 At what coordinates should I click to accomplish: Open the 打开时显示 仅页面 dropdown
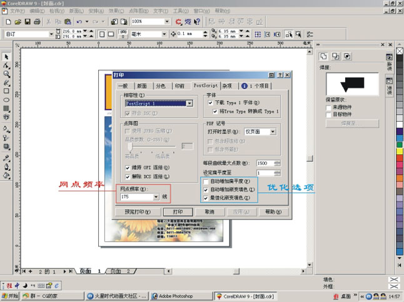pos(273,132)
